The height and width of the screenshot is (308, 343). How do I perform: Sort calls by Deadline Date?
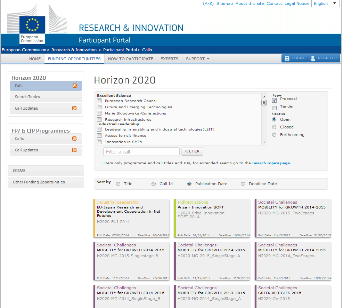243,184
